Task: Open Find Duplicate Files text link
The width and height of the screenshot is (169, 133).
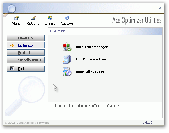Action: [91, 59]
